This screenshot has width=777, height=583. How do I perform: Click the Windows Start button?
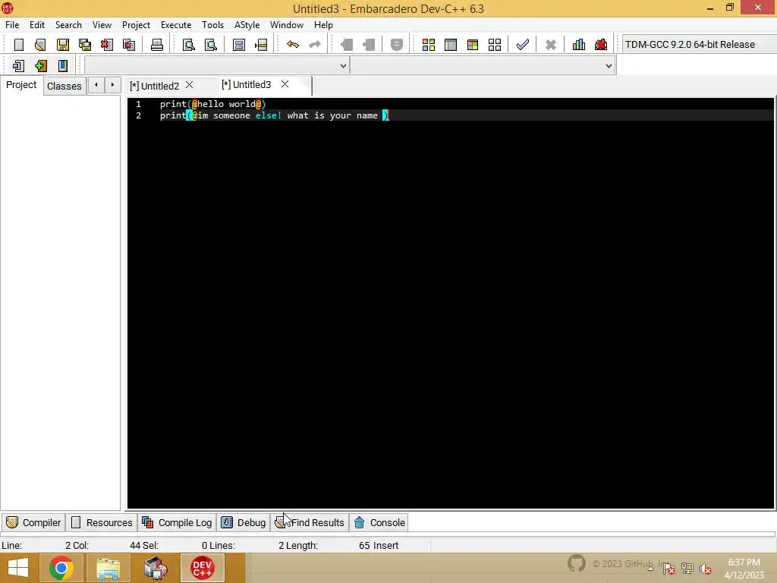point(18,568)
